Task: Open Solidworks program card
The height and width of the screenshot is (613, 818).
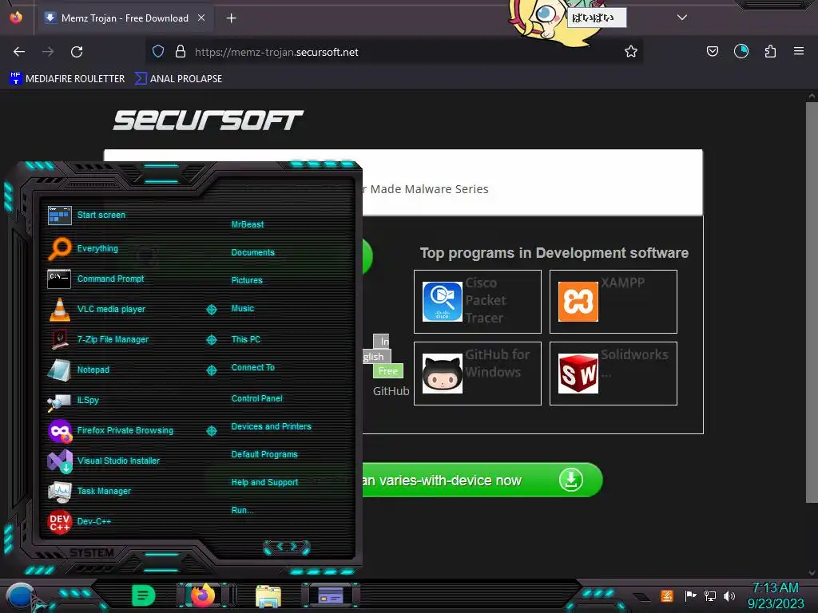Action: coord(613,374)
